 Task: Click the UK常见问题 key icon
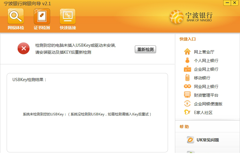tap(190, 140)
